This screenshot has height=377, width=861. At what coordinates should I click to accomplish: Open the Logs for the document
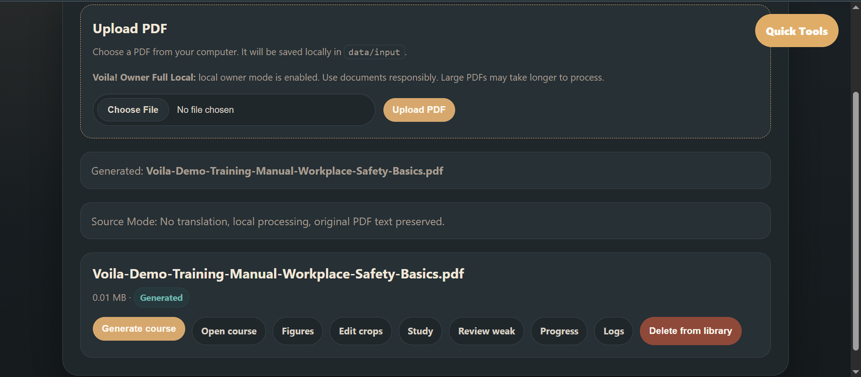point(613,331)
